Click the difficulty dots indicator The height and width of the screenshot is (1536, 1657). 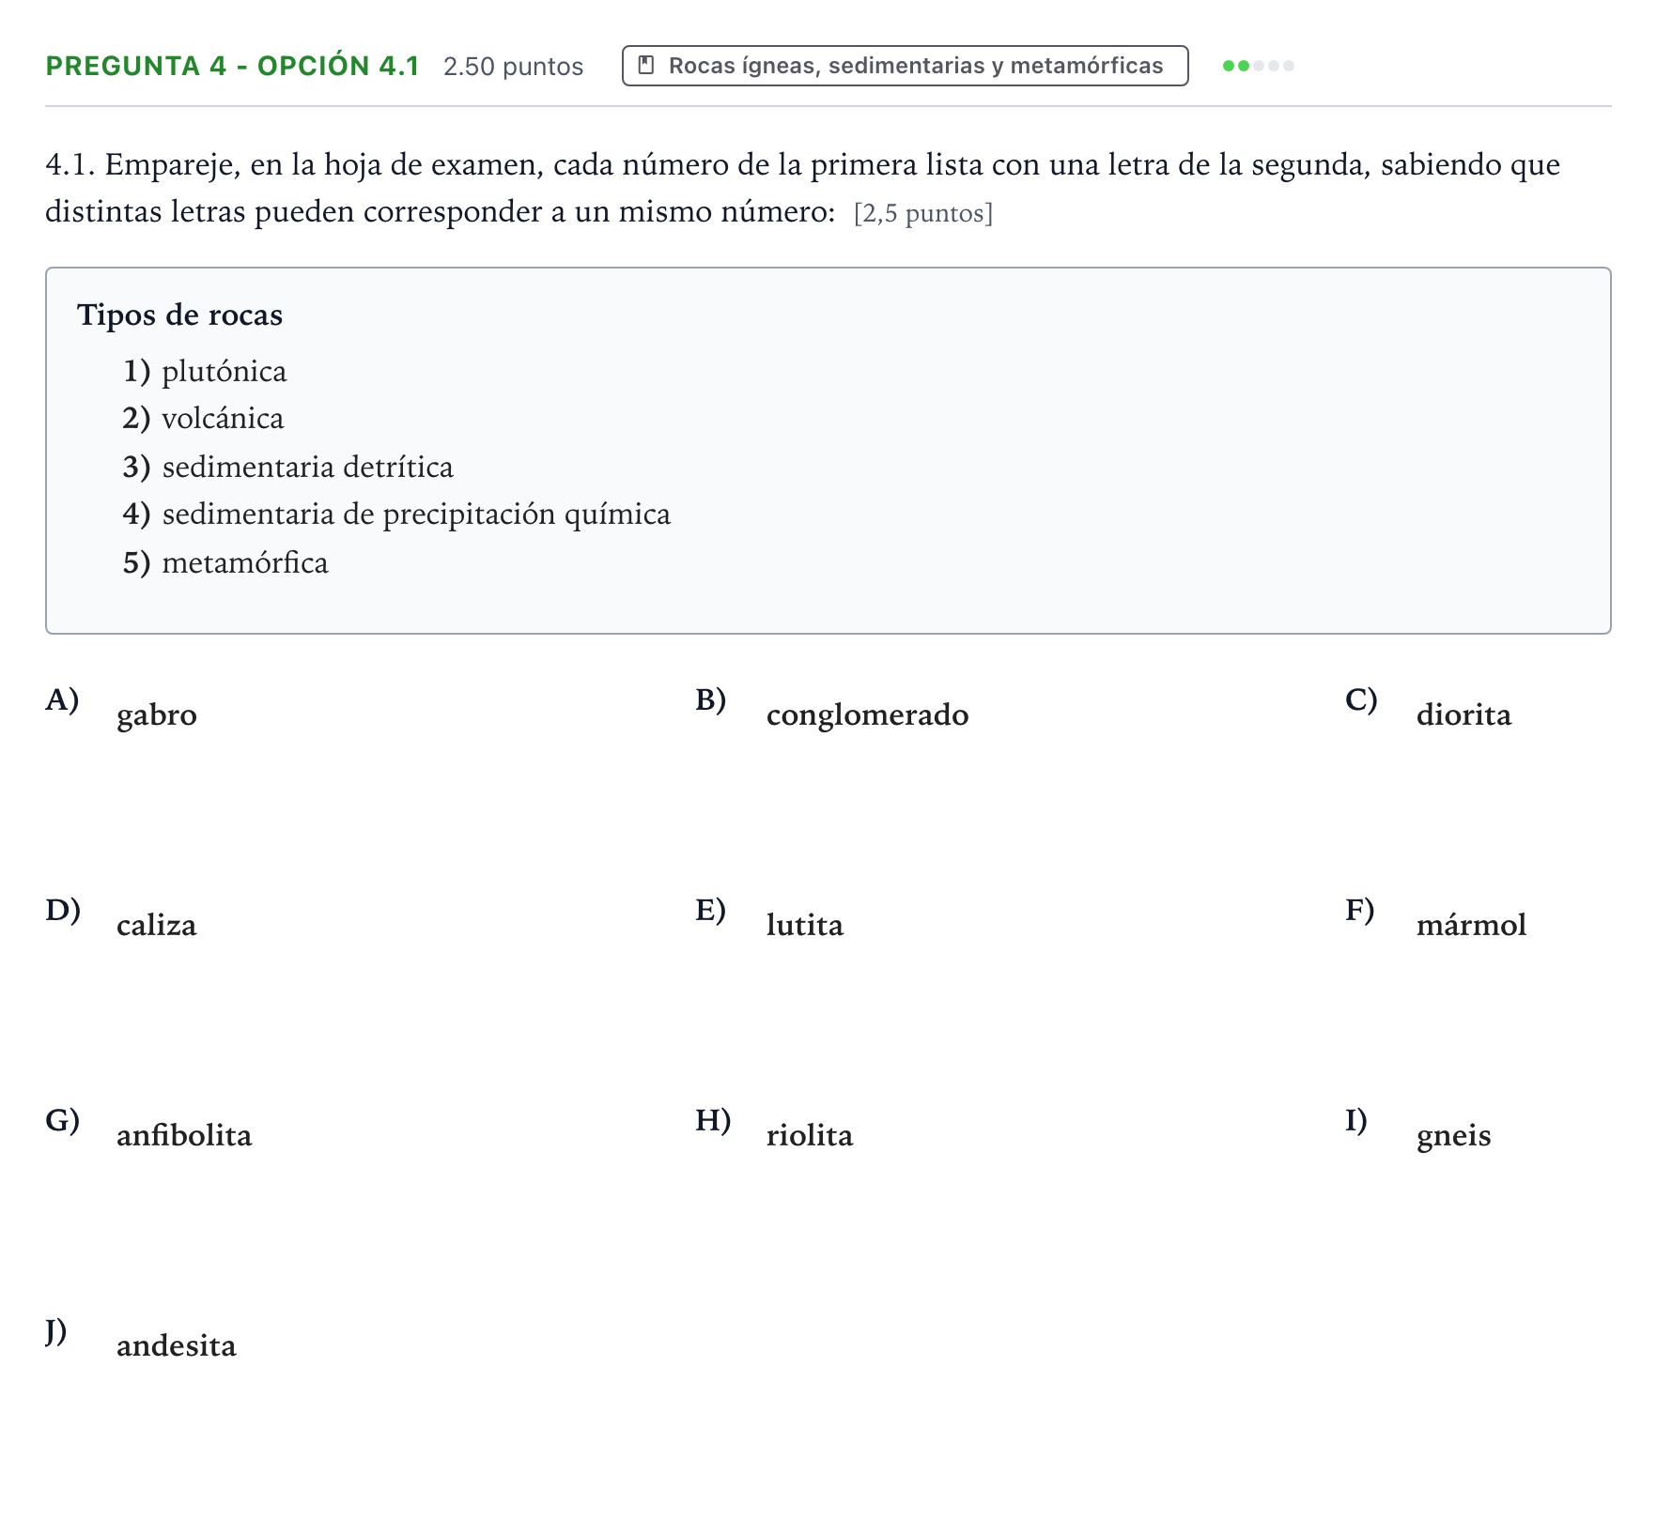1258,66
